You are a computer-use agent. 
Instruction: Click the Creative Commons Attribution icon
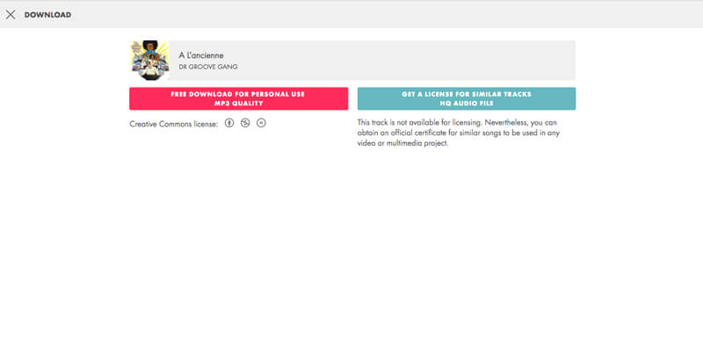click(229, 123)
